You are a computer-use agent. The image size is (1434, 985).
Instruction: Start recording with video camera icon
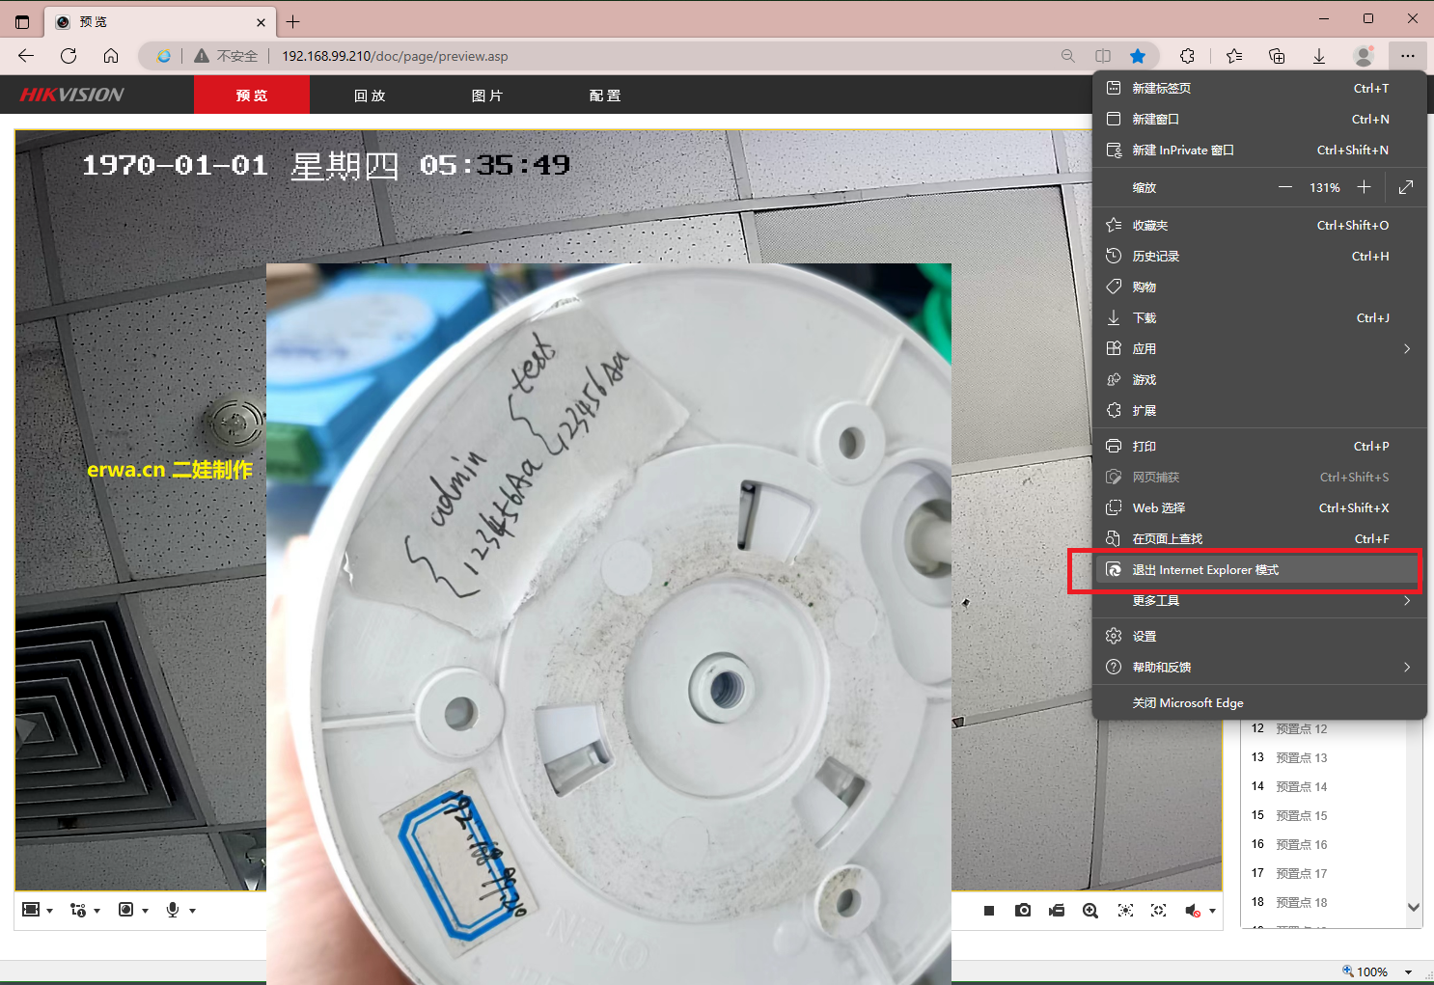tap(1057, 911)
